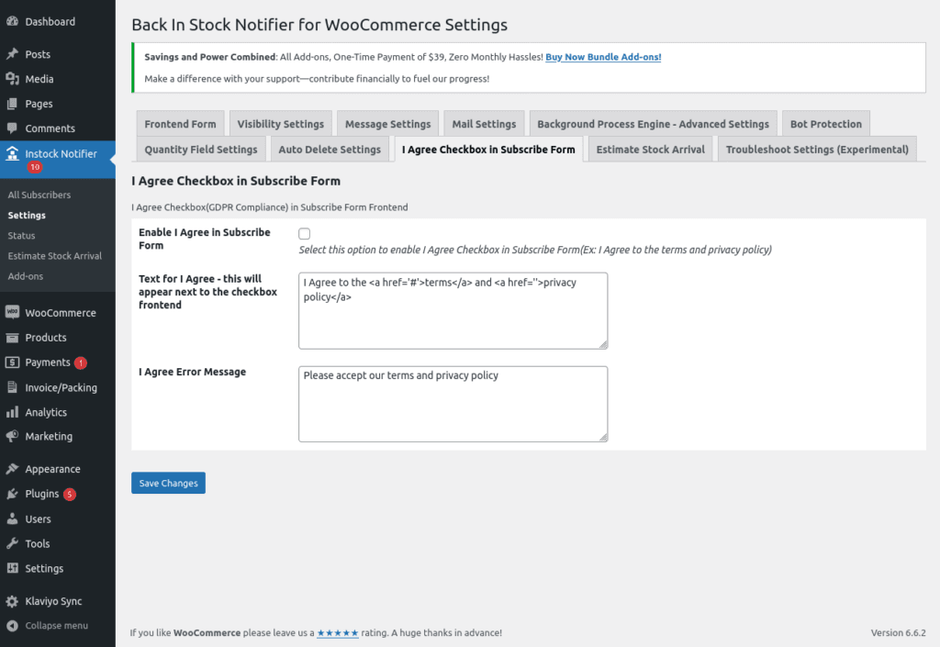Click inside the Text for I Agree textarea
This screenshot has width=940, height=647.
pos(453,311)
